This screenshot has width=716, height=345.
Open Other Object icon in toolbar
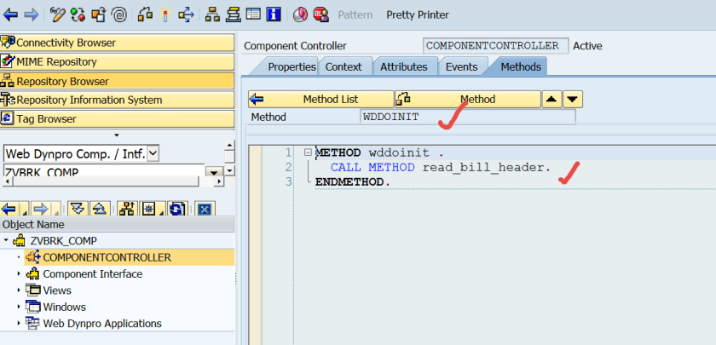(98, 14)
